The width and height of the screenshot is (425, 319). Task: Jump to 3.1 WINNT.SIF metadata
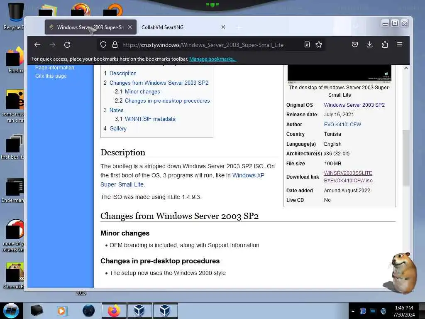click(150, 119)
